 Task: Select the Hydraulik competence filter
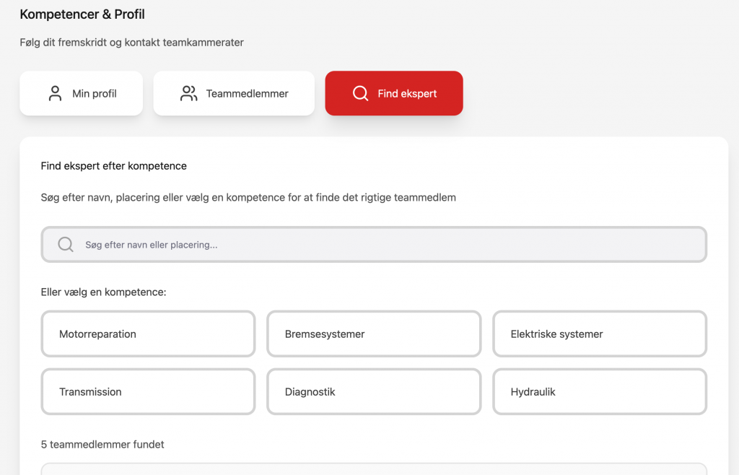(600, 392)
